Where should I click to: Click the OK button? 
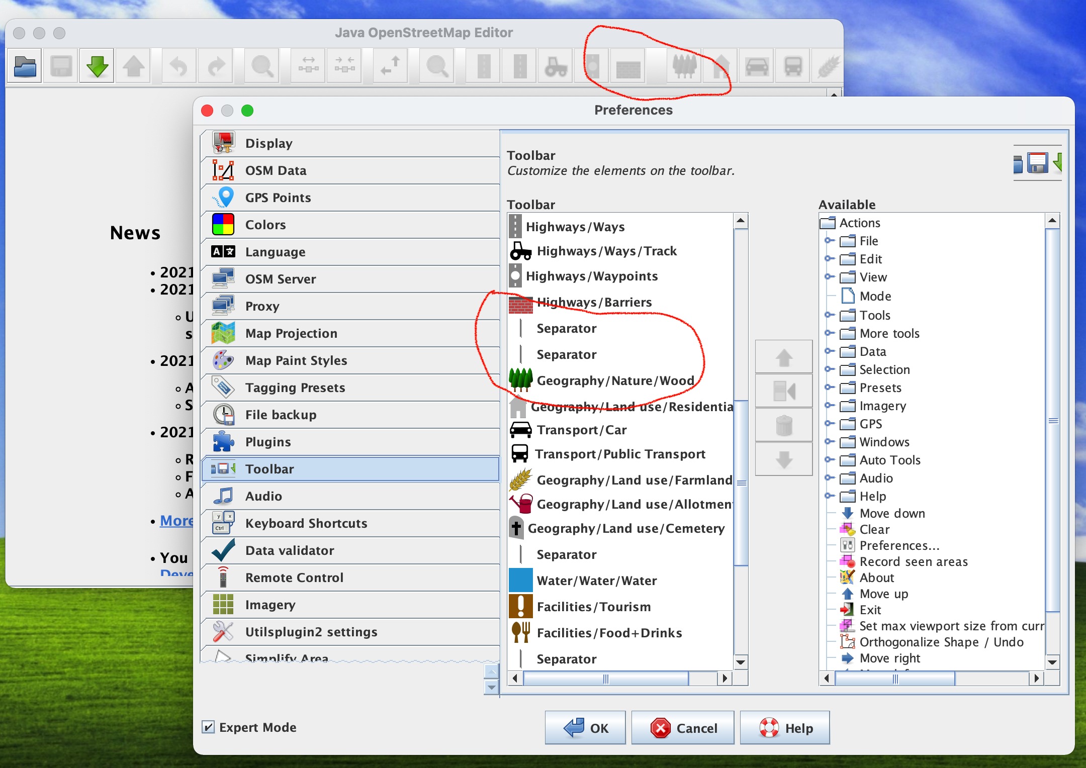pyautogui.click(x=585, y=728)
